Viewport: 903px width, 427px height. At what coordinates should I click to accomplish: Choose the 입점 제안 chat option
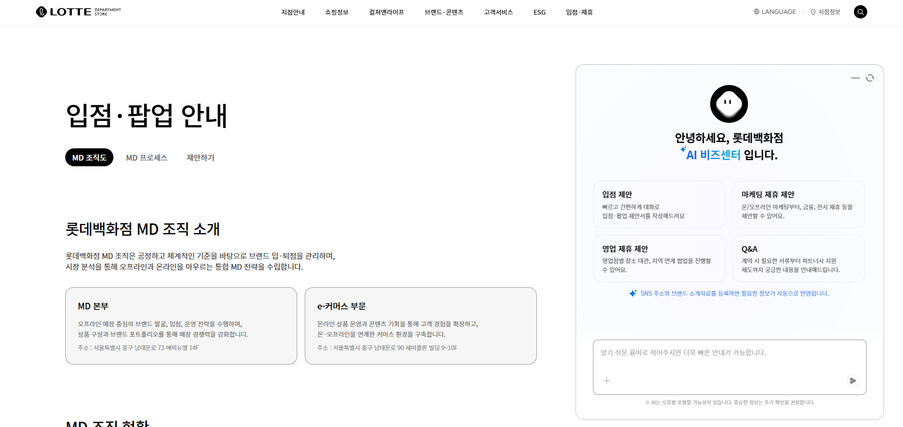(659, 205)
